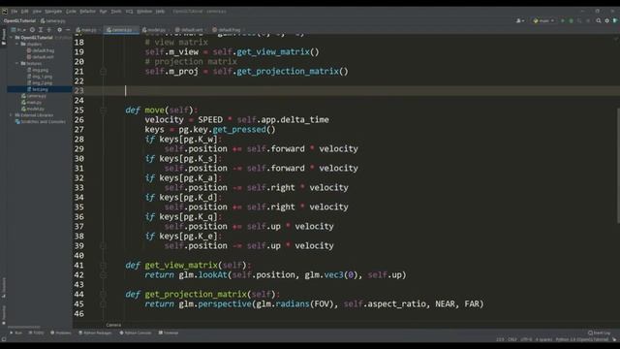Select img_1.png in the textures folder
This screenshot has height=349, width=620.
[x=40, y=77]
